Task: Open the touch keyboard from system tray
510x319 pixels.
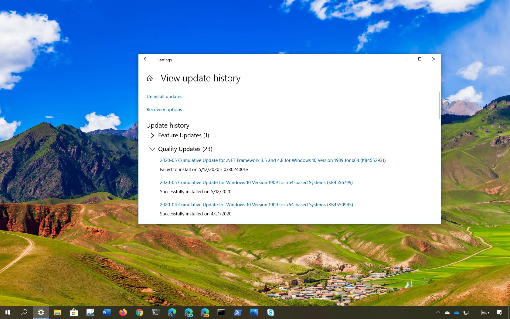Action: tap(486, 312)
